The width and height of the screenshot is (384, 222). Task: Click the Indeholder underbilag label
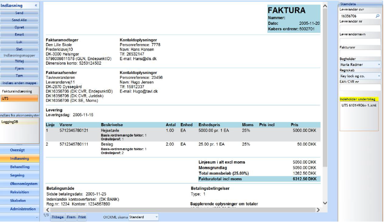pos(359,99)
